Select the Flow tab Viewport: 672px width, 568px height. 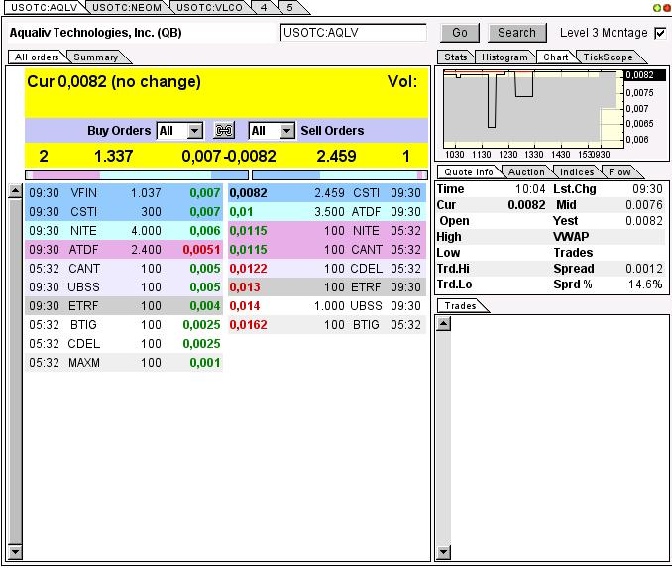pyautogui.click(x=619, y=171)
